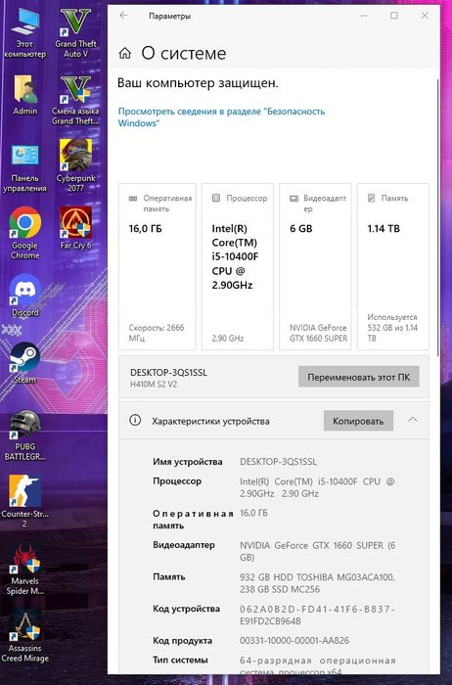Click the H410M S2 V2 model text
This screenshot has width=452, height=685.
[154, 385]
